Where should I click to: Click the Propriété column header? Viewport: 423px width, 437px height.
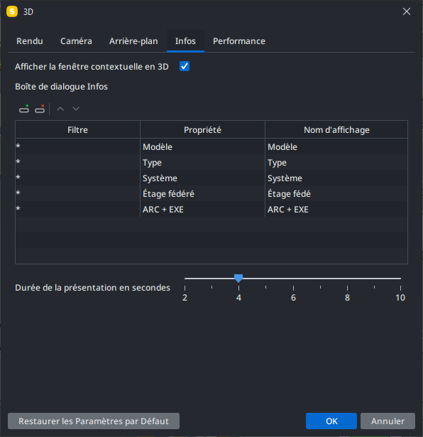coord(202,129)
